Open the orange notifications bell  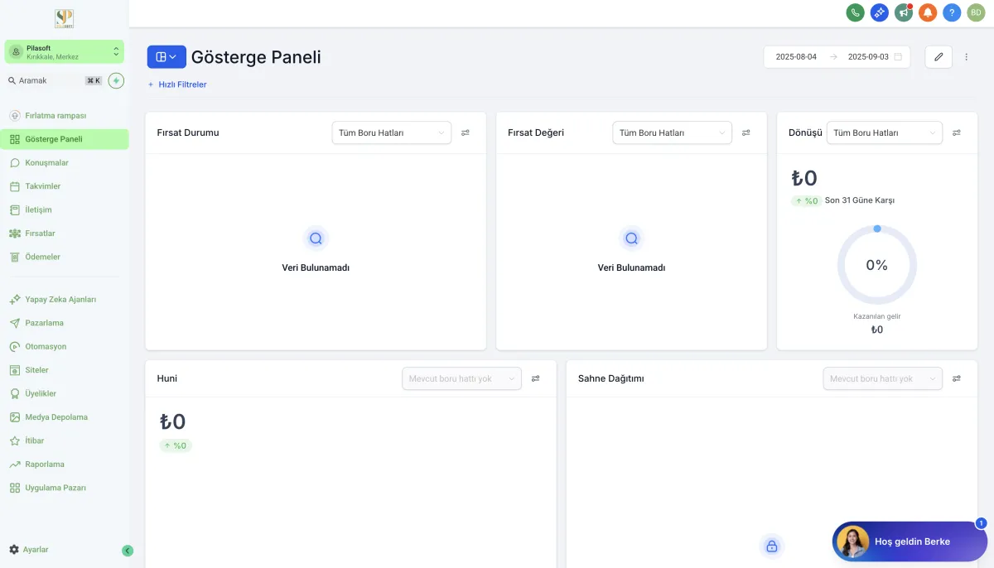coord(928,12)
